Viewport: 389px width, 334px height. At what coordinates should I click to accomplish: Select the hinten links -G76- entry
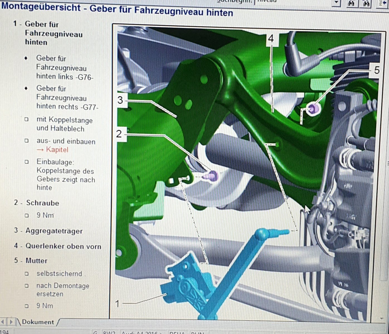65,68
